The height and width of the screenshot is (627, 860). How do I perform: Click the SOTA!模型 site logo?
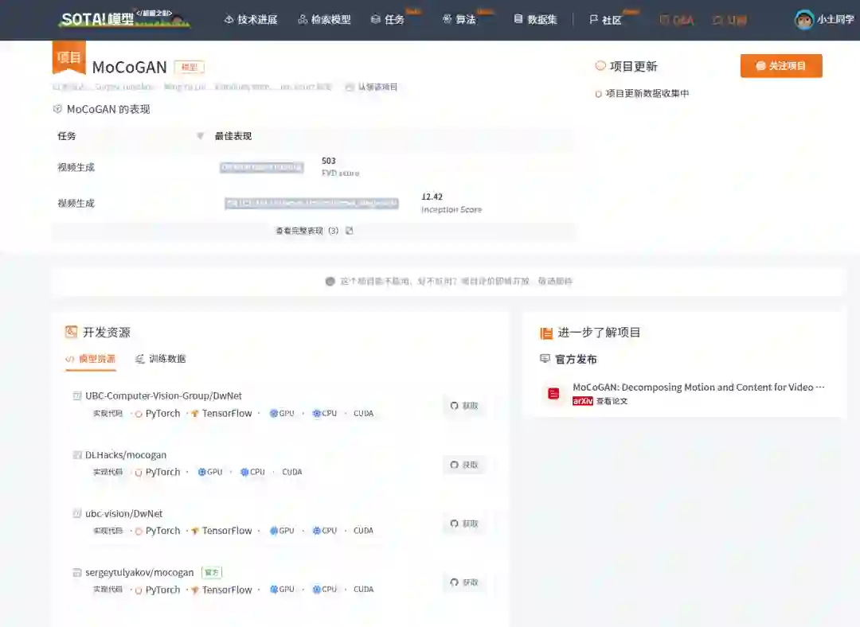point(124,19)
